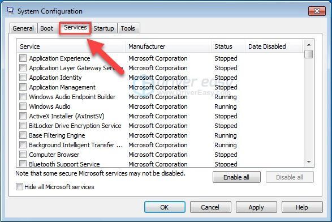The image size is (332, 222).
Task: Toggle Hide all Microsoft services checkbox
Action: point(19,187)
